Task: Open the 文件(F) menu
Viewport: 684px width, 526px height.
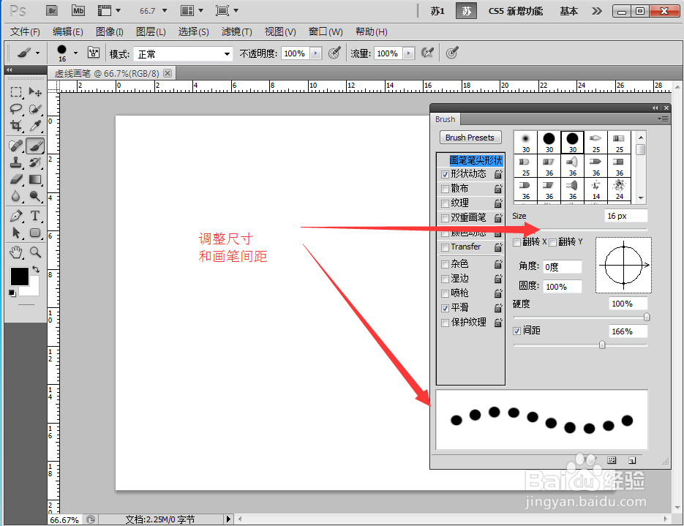Action: (25, 32)
